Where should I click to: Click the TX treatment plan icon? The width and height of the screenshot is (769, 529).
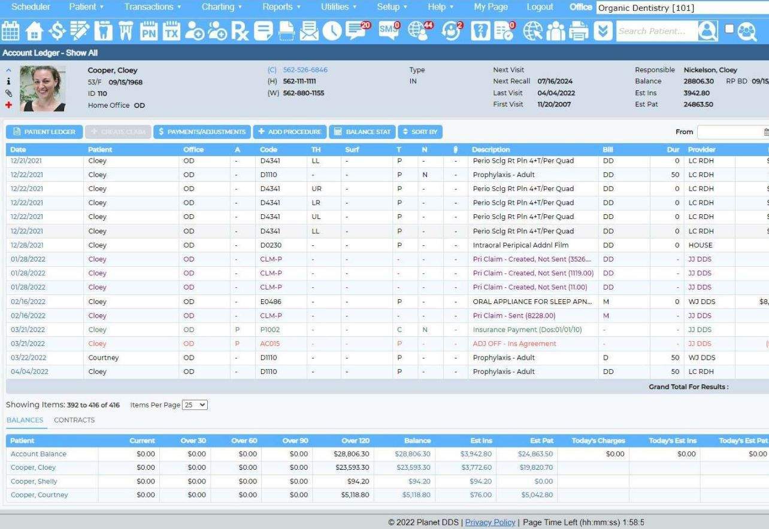tap(171, 31)
